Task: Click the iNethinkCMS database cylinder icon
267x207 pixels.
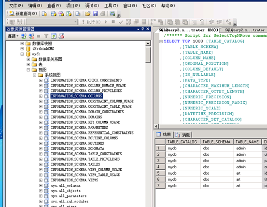Action: pos(28,49)
